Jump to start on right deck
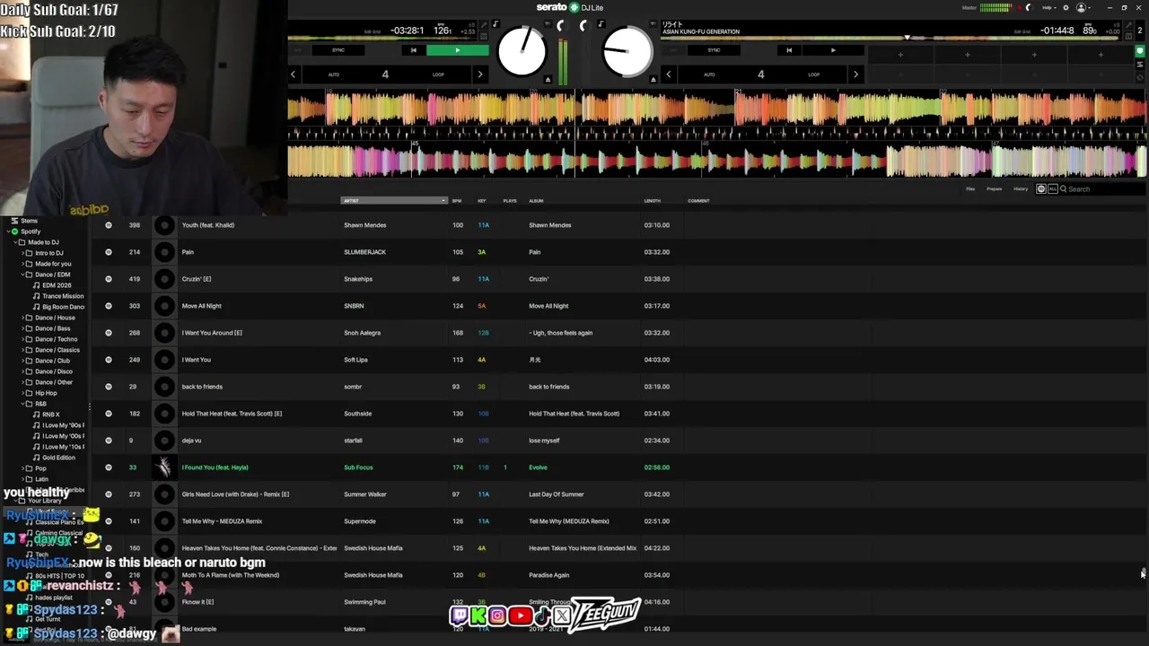This screenshot has height=646, width=1149. 789,50
